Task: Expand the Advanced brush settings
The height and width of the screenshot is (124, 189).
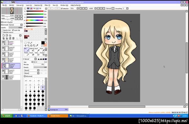Action: click(x=25, y=76)
